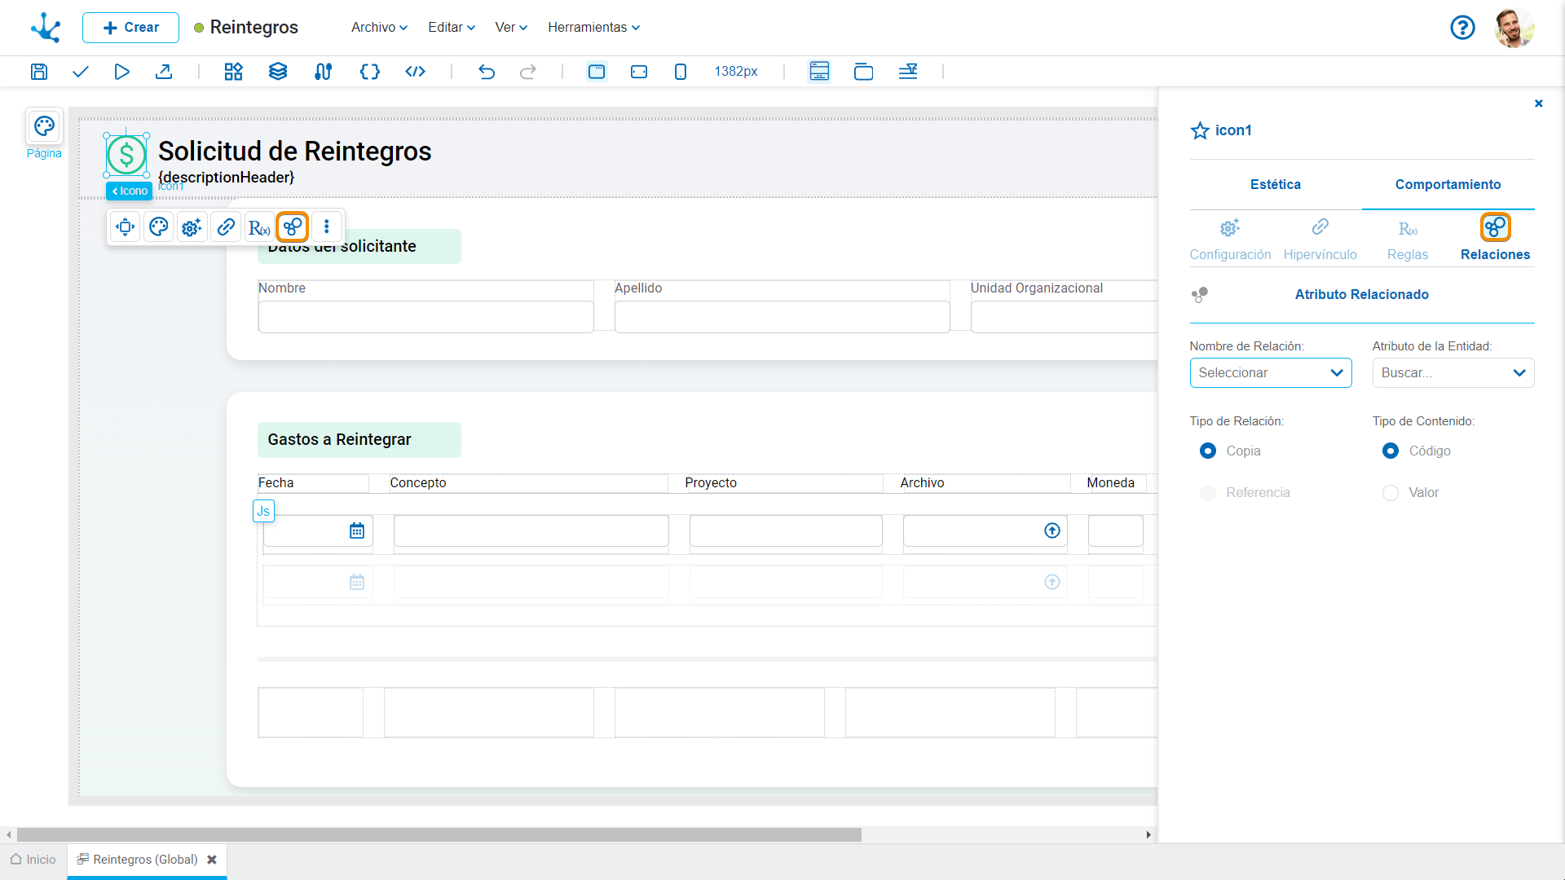
Task: Select the Valor radio button
Action: (1391, 492)
